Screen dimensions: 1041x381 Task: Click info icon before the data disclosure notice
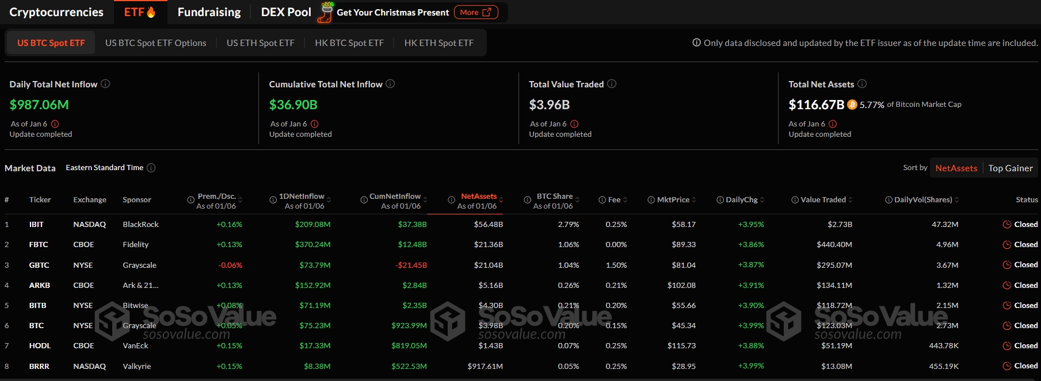696,43
